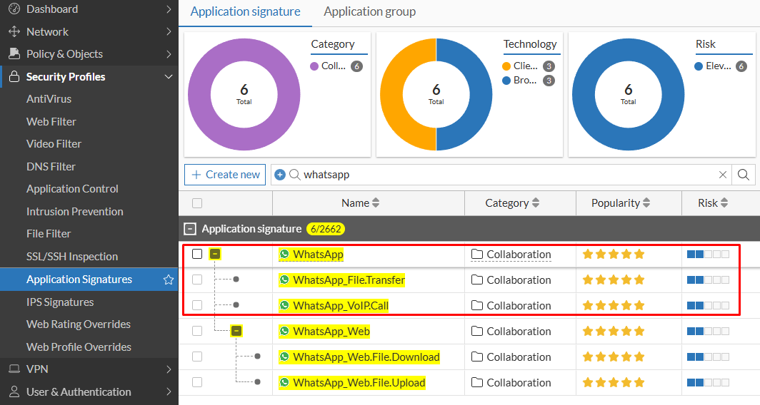Click the magnifier search button
This screenshot has width=760, height=405.
[x=744, y=175]
